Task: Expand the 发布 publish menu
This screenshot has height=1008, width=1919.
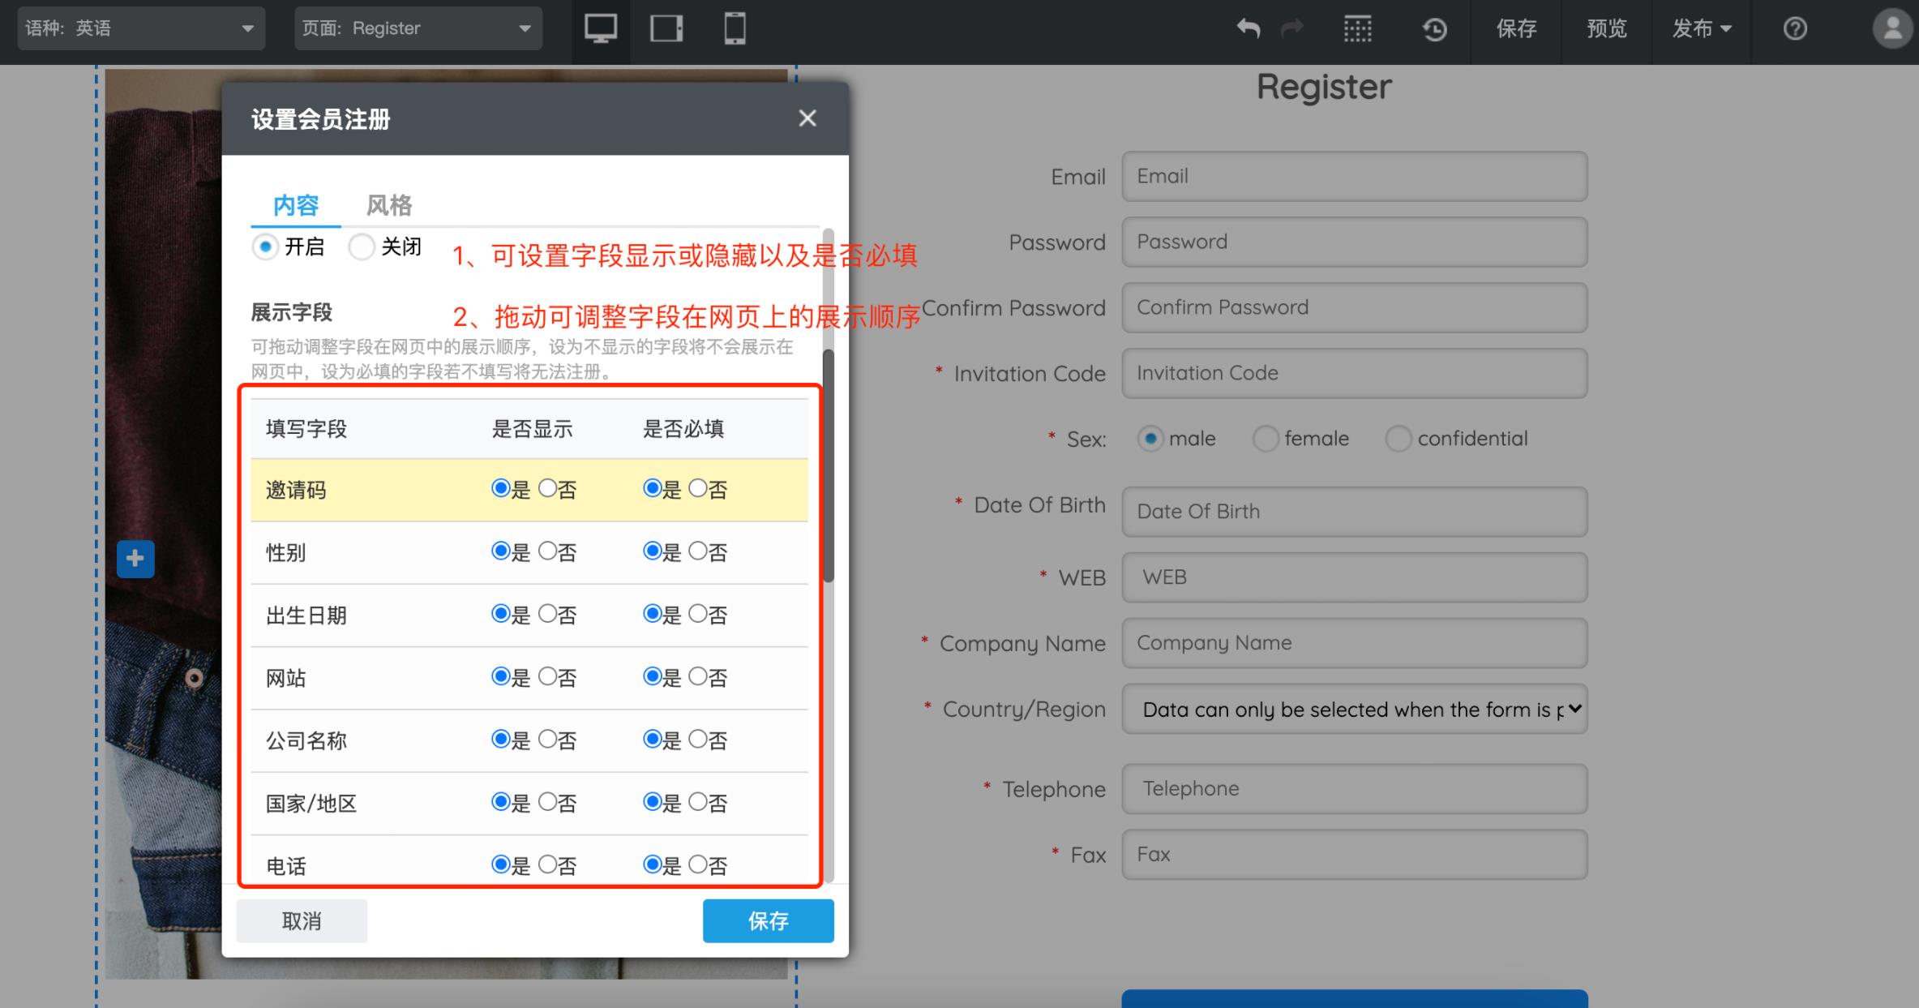Action: click(1701, 30)
